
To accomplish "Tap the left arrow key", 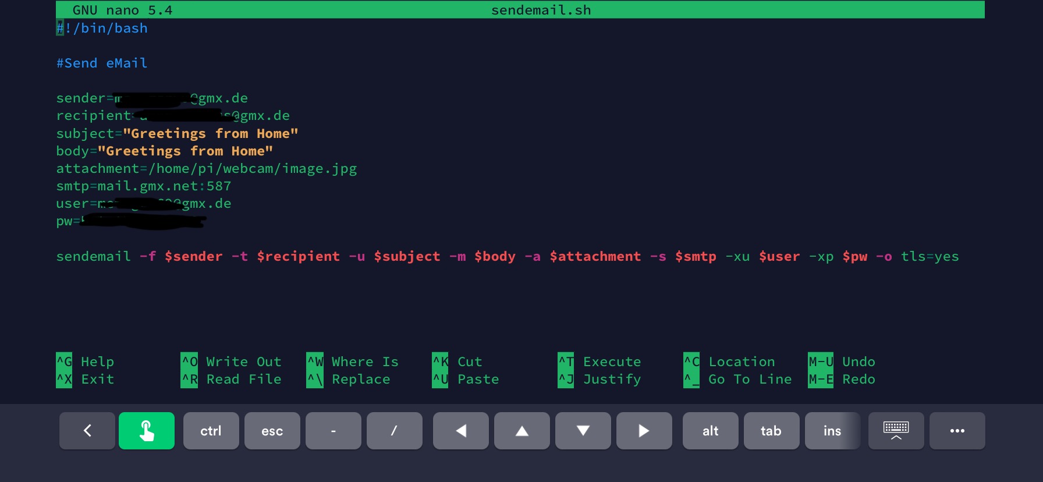I will [x=461, y=431].
